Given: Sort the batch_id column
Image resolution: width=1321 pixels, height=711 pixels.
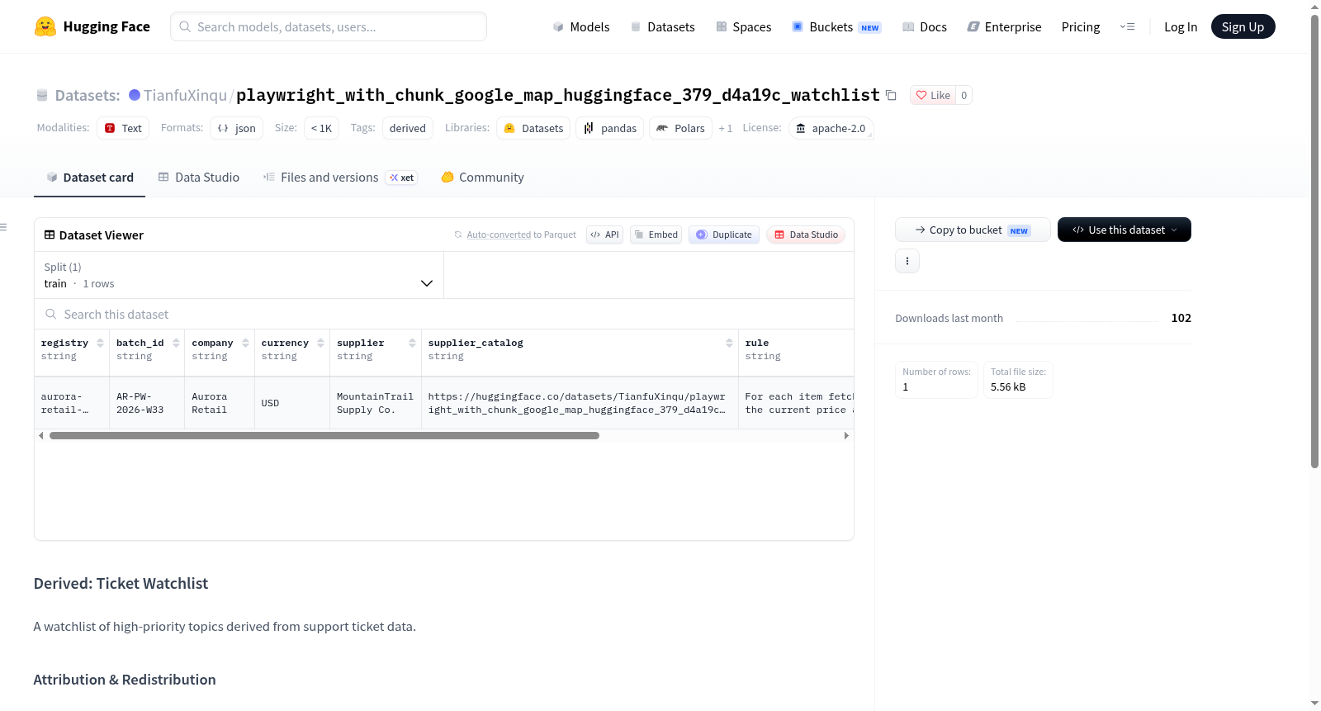Looking at the screenshot, I should [176, 343].
